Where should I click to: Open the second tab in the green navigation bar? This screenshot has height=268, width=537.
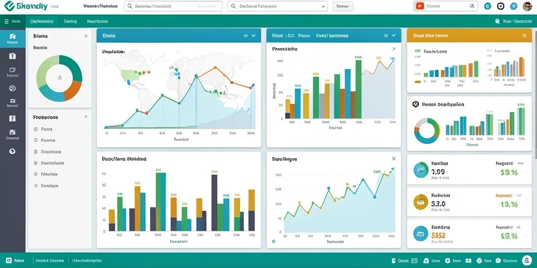pos(70,21)
